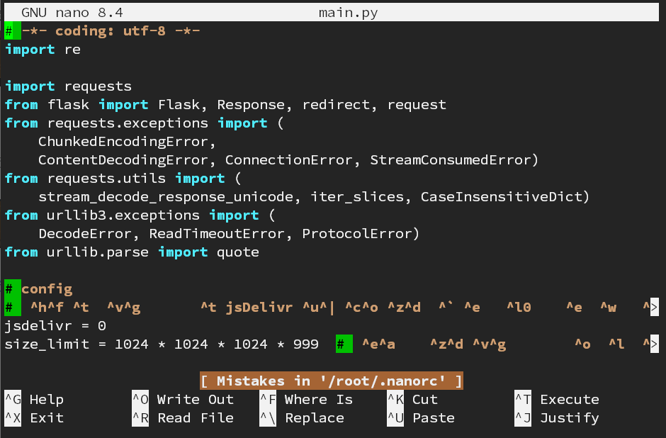Place cursor on the 'import re' line

click(x=43, y=50)
